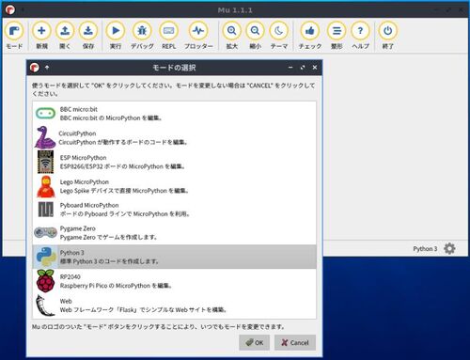Open a file with 開く button

pos(65,36)
